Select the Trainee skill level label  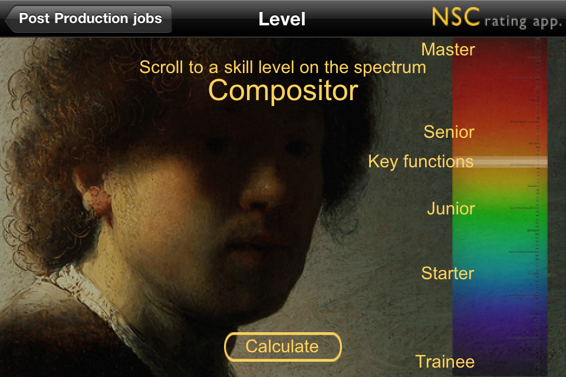[445, 362]
